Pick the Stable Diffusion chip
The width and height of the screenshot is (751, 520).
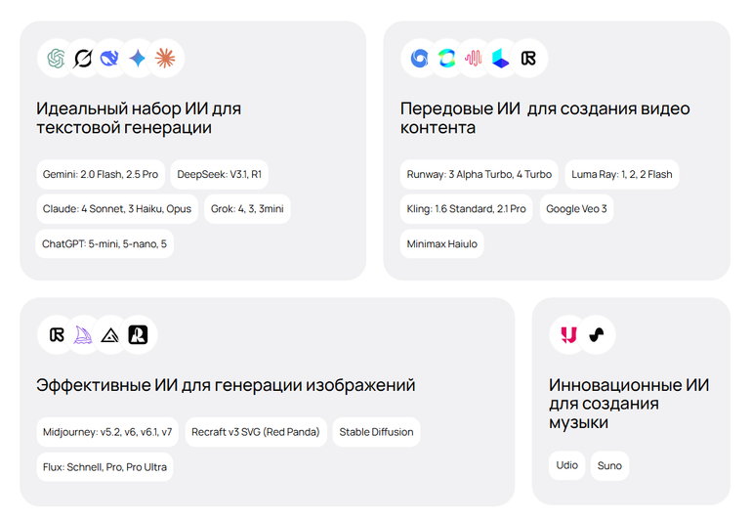coord(376,432)
